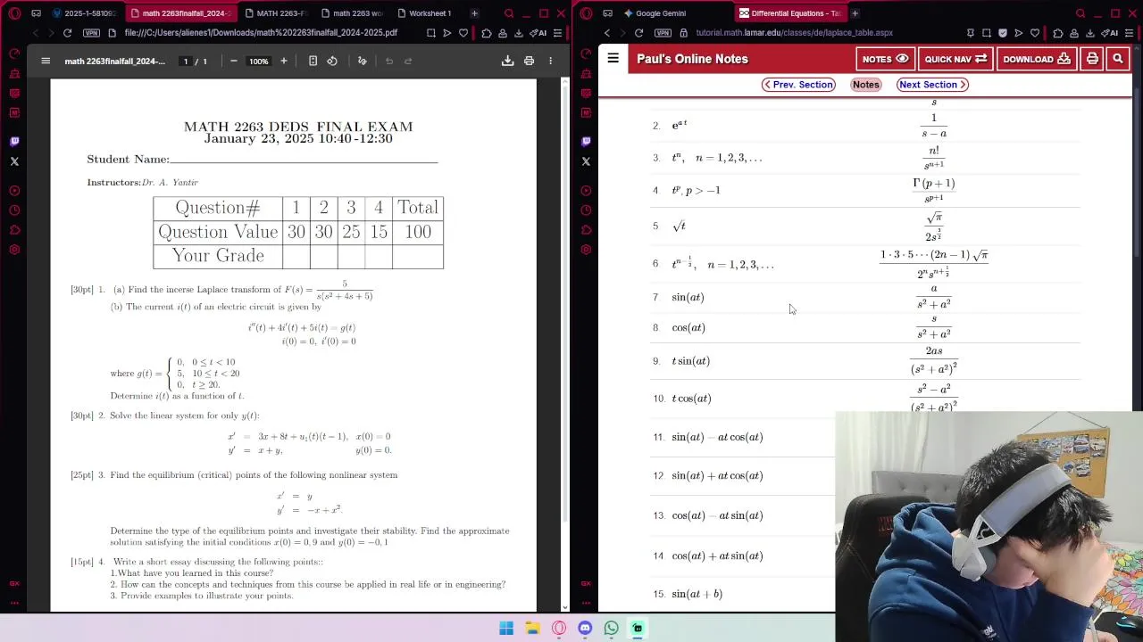Open Paul's Online Notes hamburger menu

point(613,59)
